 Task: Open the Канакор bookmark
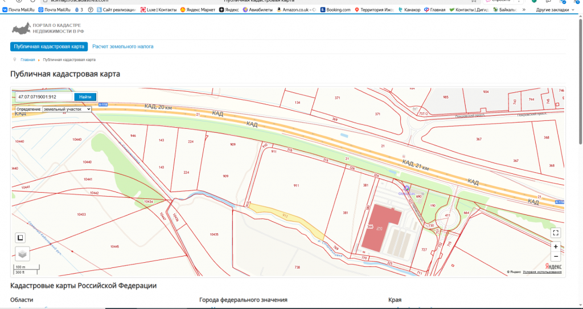[x=409, y=10]
